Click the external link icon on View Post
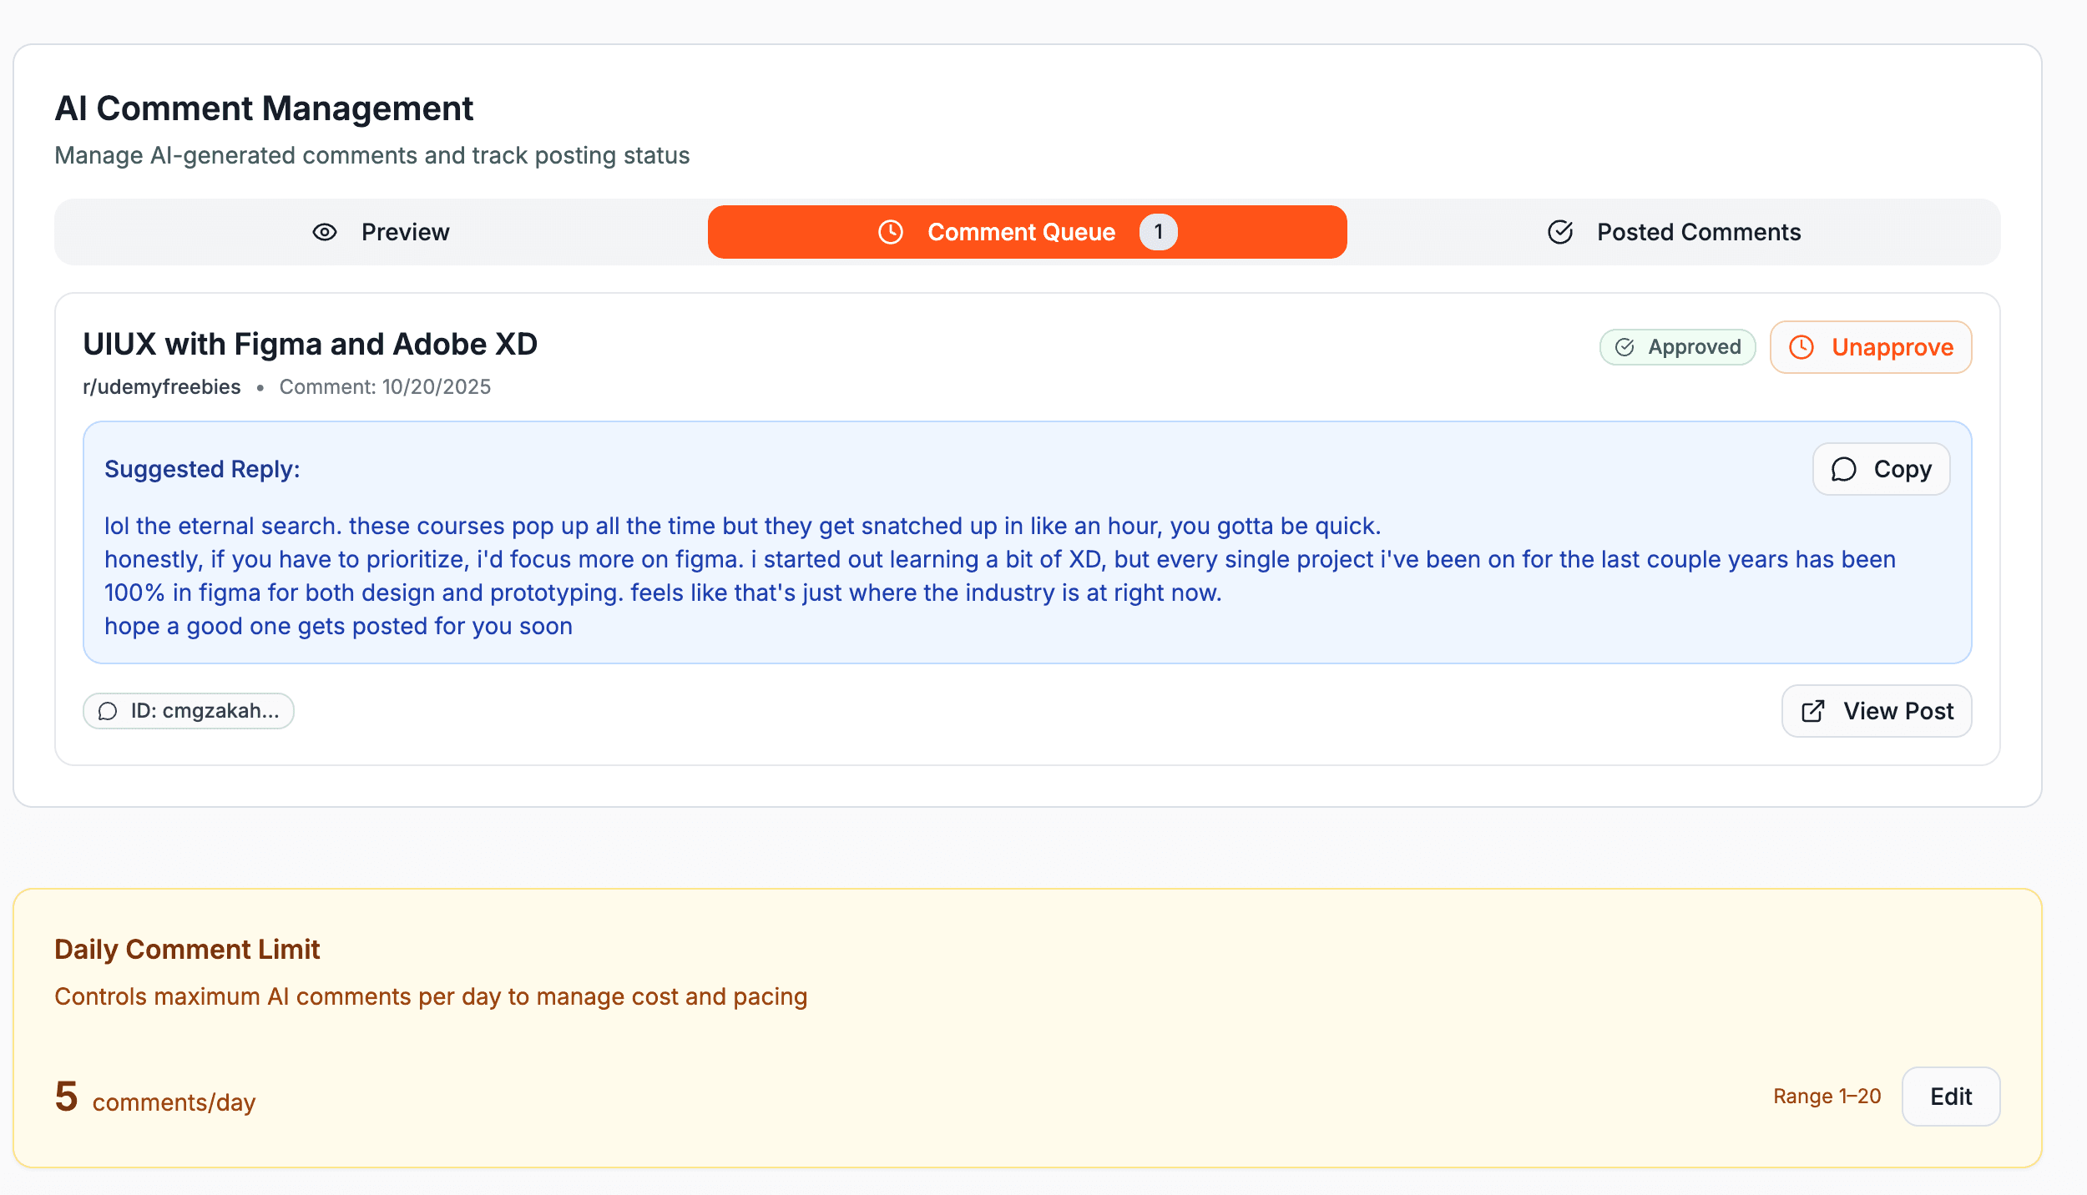The image size is (2087, 1195). 1812,711
